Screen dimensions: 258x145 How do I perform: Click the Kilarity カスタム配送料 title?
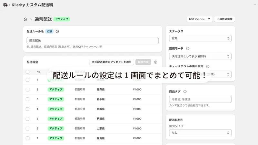[32, 5]
